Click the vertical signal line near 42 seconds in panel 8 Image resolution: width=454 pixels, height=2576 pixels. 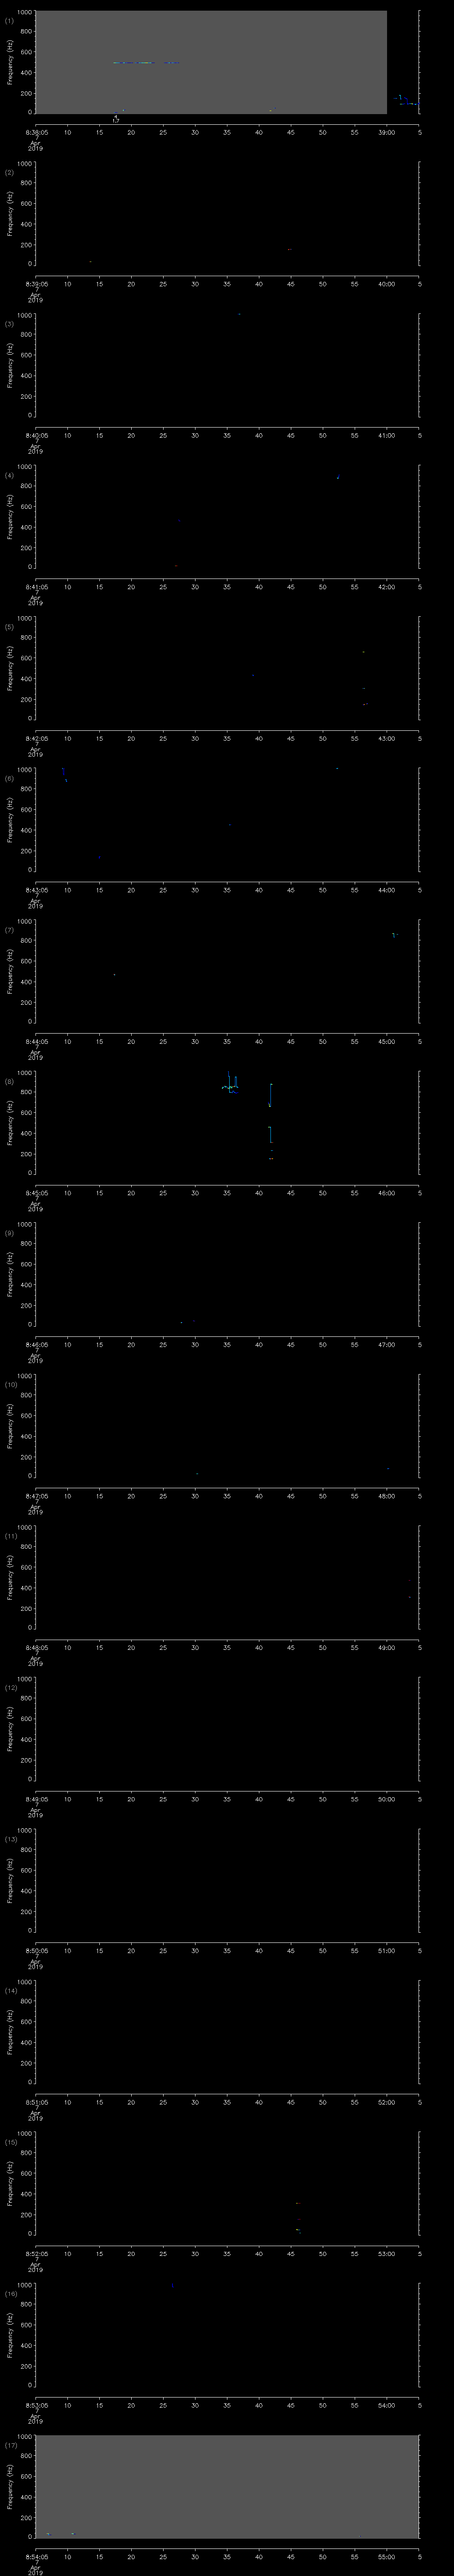270,1120
